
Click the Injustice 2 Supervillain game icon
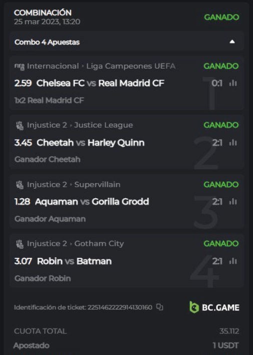coord(20,185)
